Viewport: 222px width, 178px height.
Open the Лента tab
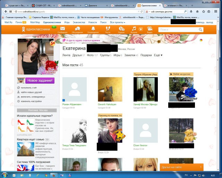[x=66, y=55]
